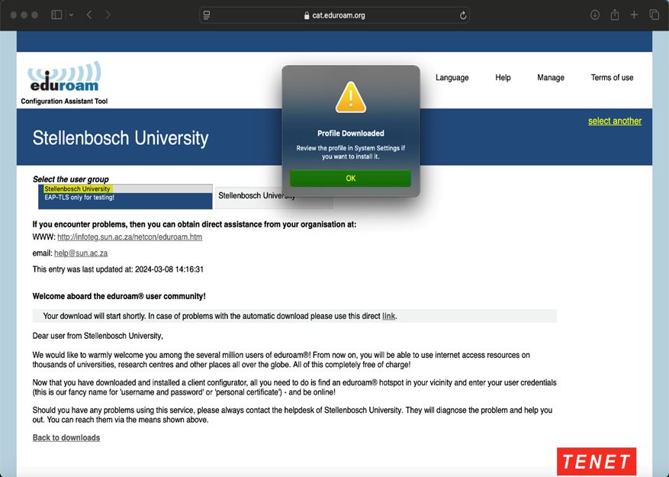Image resolution: width=669 pixels, height=477 pixels.
Task: Click the Manage menu item
Action: coord(550,78)
